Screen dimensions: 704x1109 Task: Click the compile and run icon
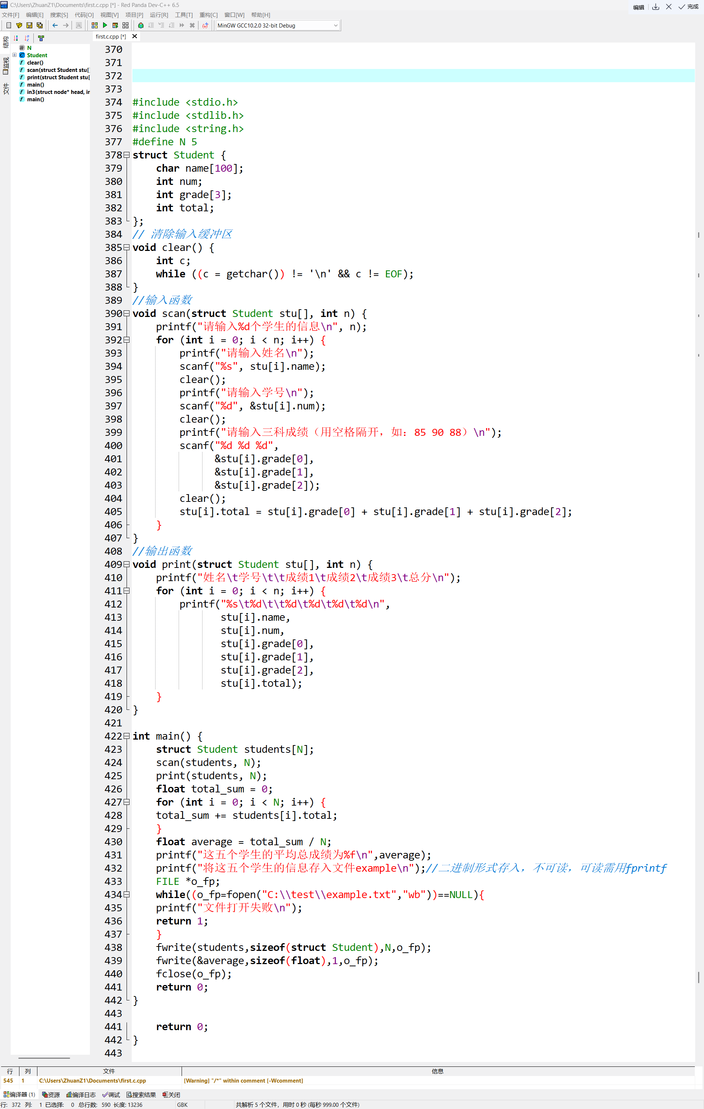tap(115, 25)
